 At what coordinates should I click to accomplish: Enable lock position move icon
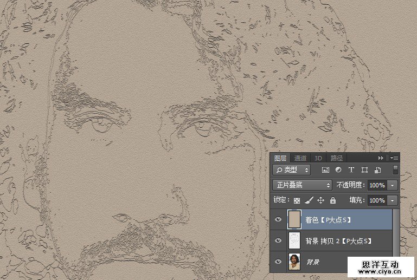[x=320, y=200]
